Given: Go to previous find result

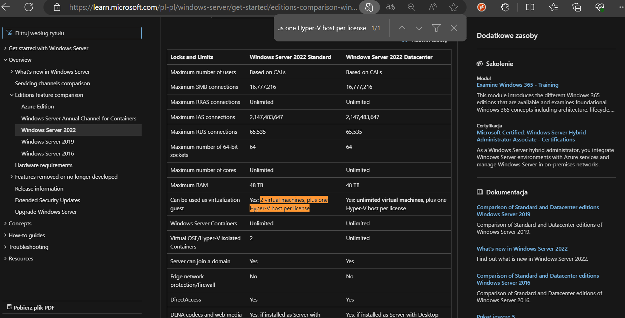Looking at the screenshot, I should click(x=402, y=28).
